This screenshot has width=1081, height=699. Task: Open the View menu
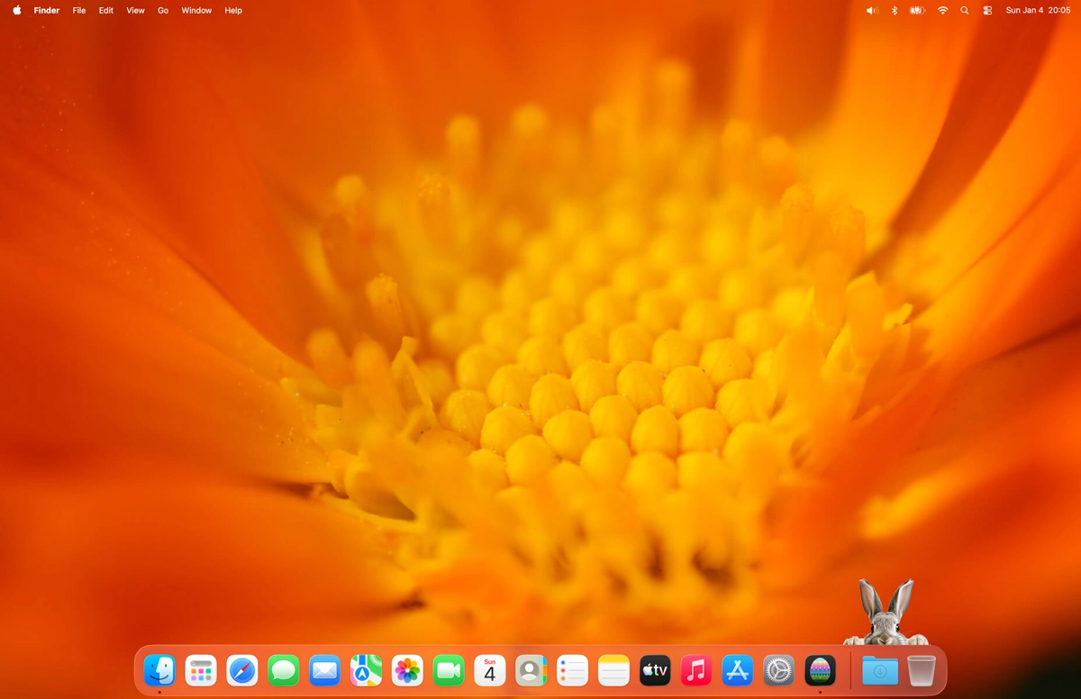[x=135, y=11]
